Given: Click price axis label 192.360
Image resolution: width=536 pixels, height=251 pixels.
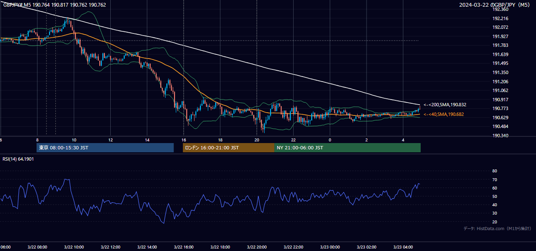Looking at the screenshot, I should coord(500,9).
